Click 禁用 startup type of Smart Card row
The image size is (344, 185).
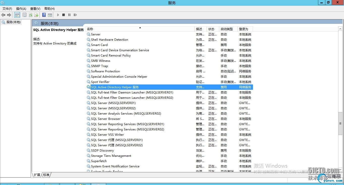(224, 45)
